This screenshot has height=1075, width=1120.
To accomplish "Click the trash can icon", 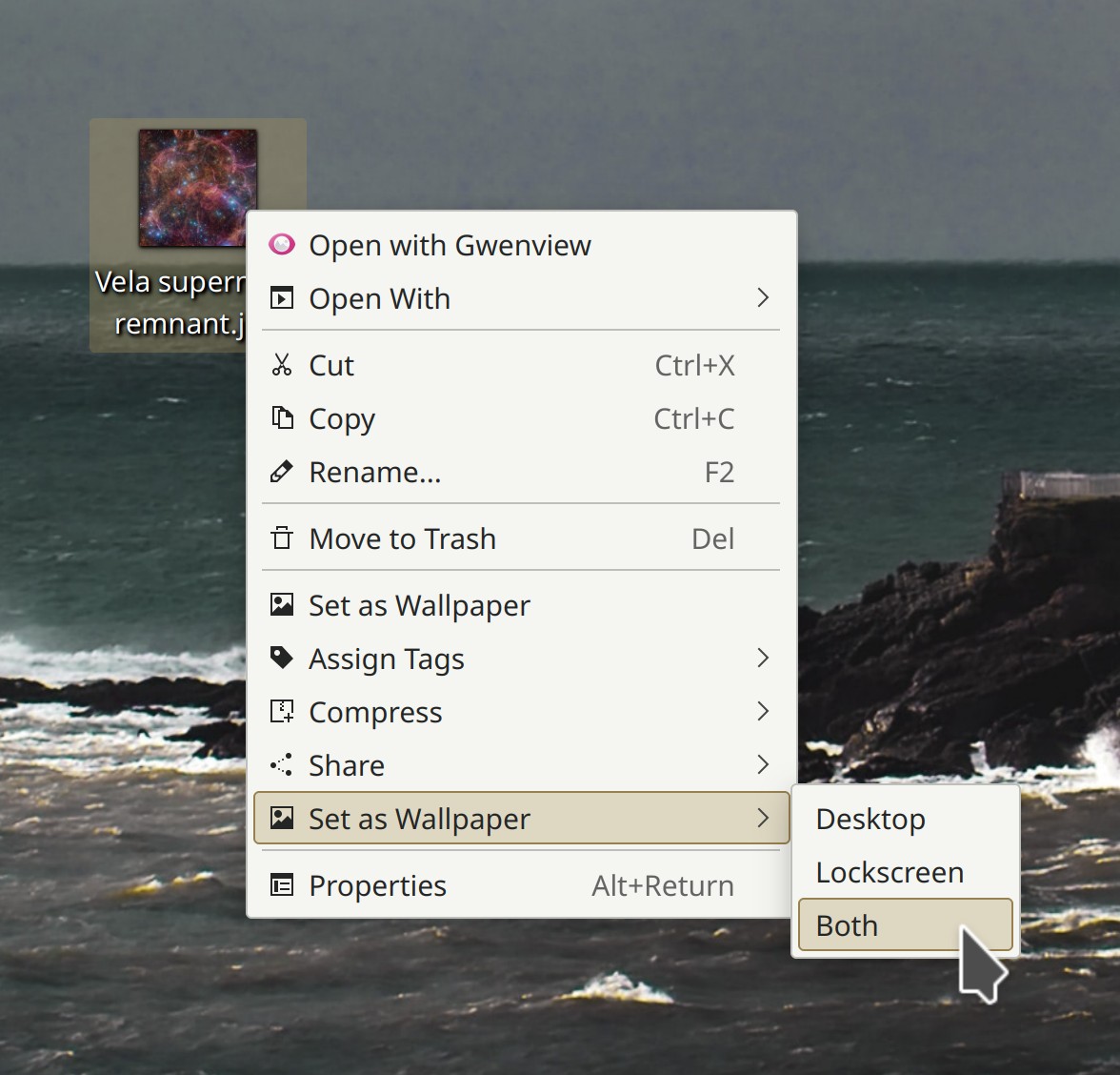I will pos(282,538).
